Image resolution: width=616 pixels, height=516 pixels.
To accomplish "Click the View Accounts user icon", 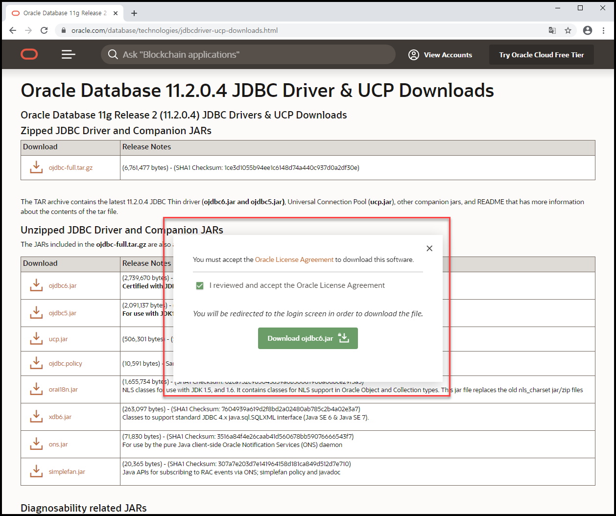I will pyautogui.click(x=414, y=55).
